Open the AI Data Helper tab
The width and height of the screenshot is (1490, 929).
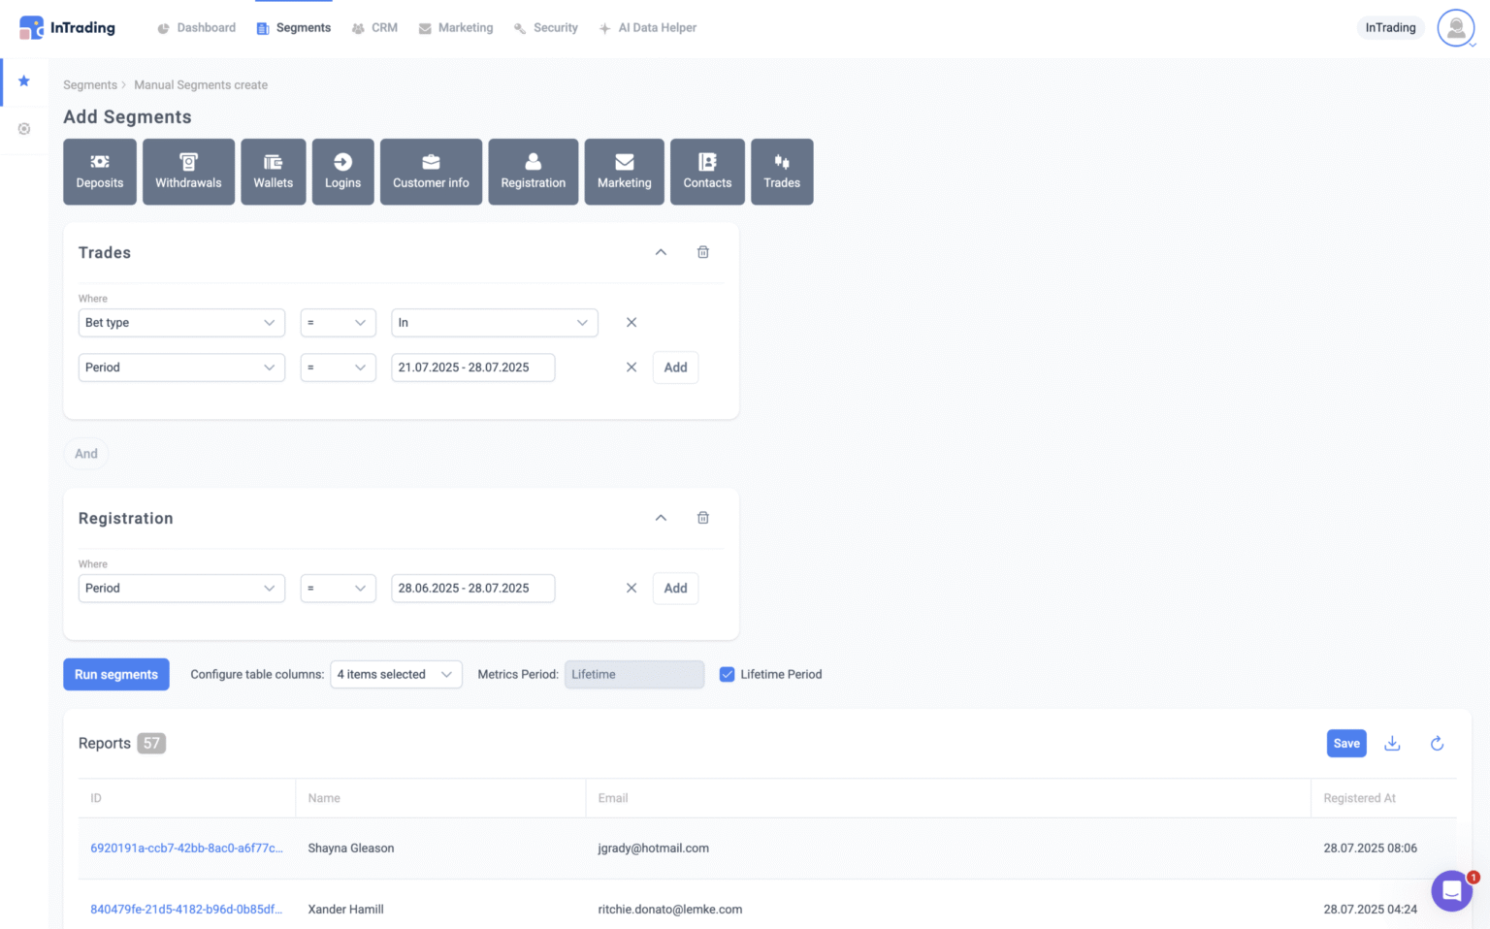pos(647,28)
